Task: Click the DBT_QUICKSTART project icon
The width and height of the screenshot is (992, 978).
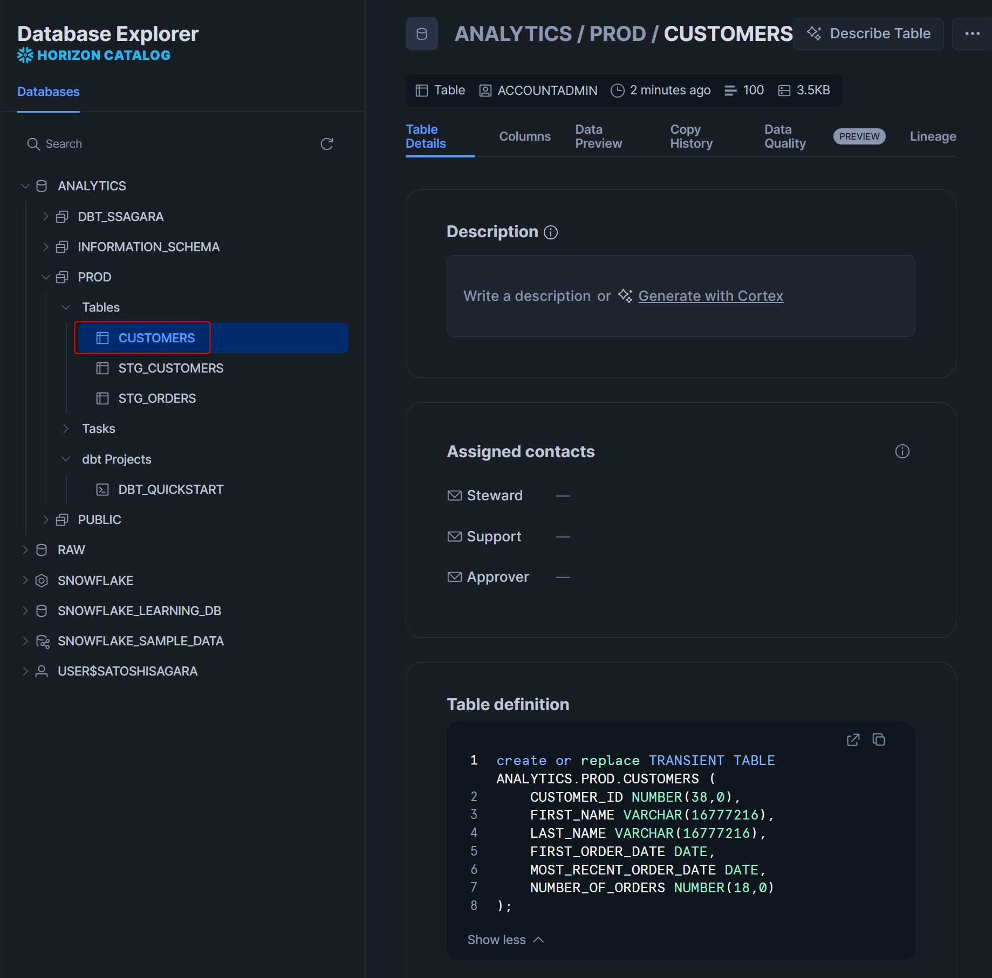Action: (x=102, y=490)
